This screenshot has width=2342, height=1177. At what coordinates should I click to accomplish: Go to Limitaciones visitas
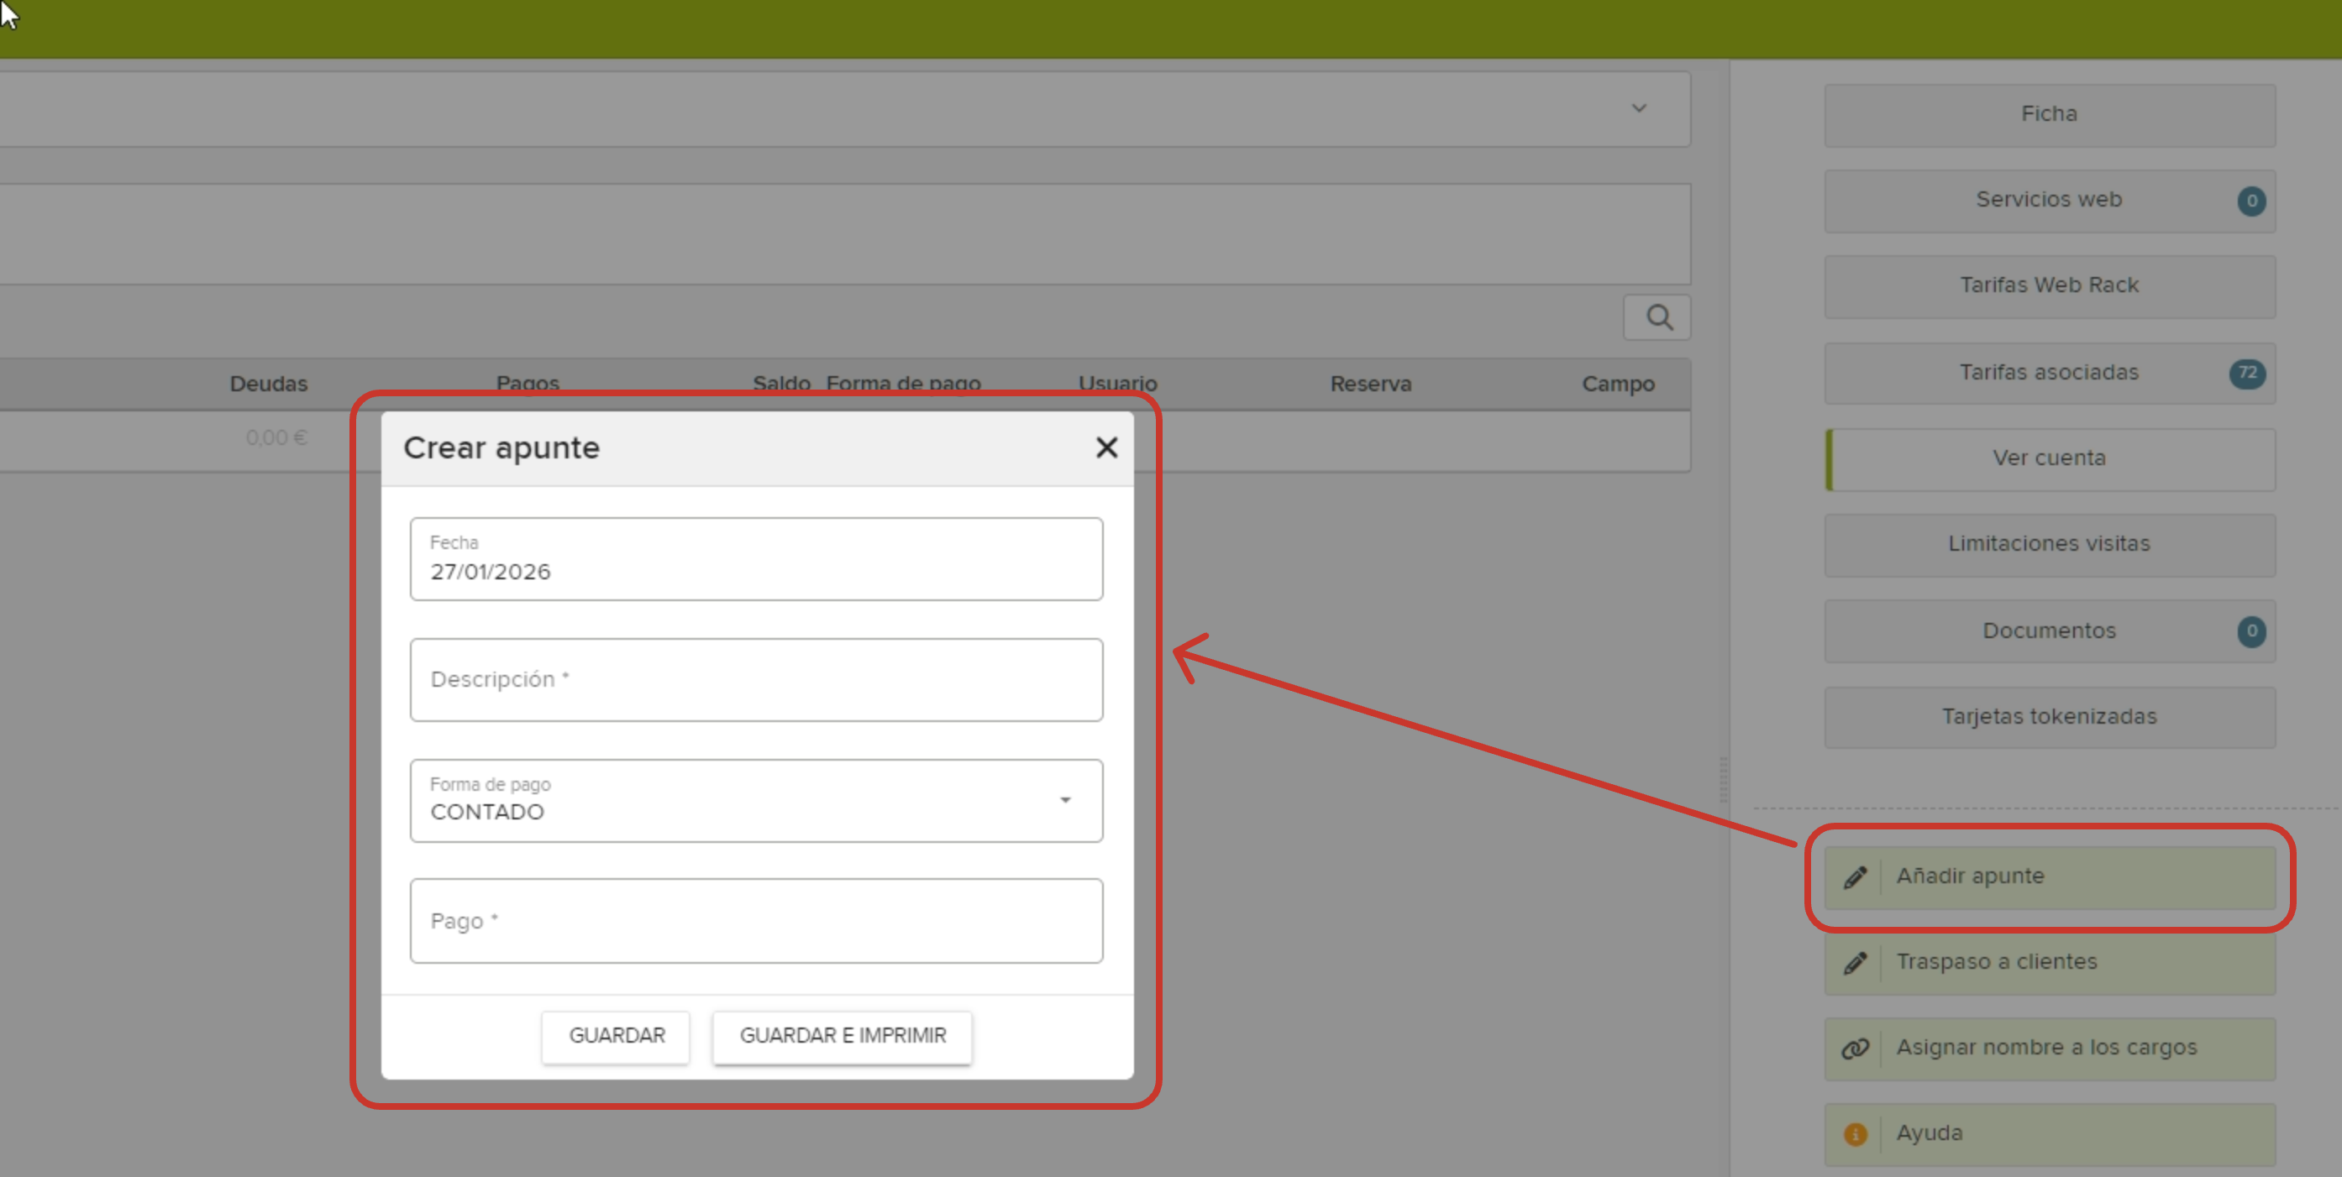(2048, 543)
